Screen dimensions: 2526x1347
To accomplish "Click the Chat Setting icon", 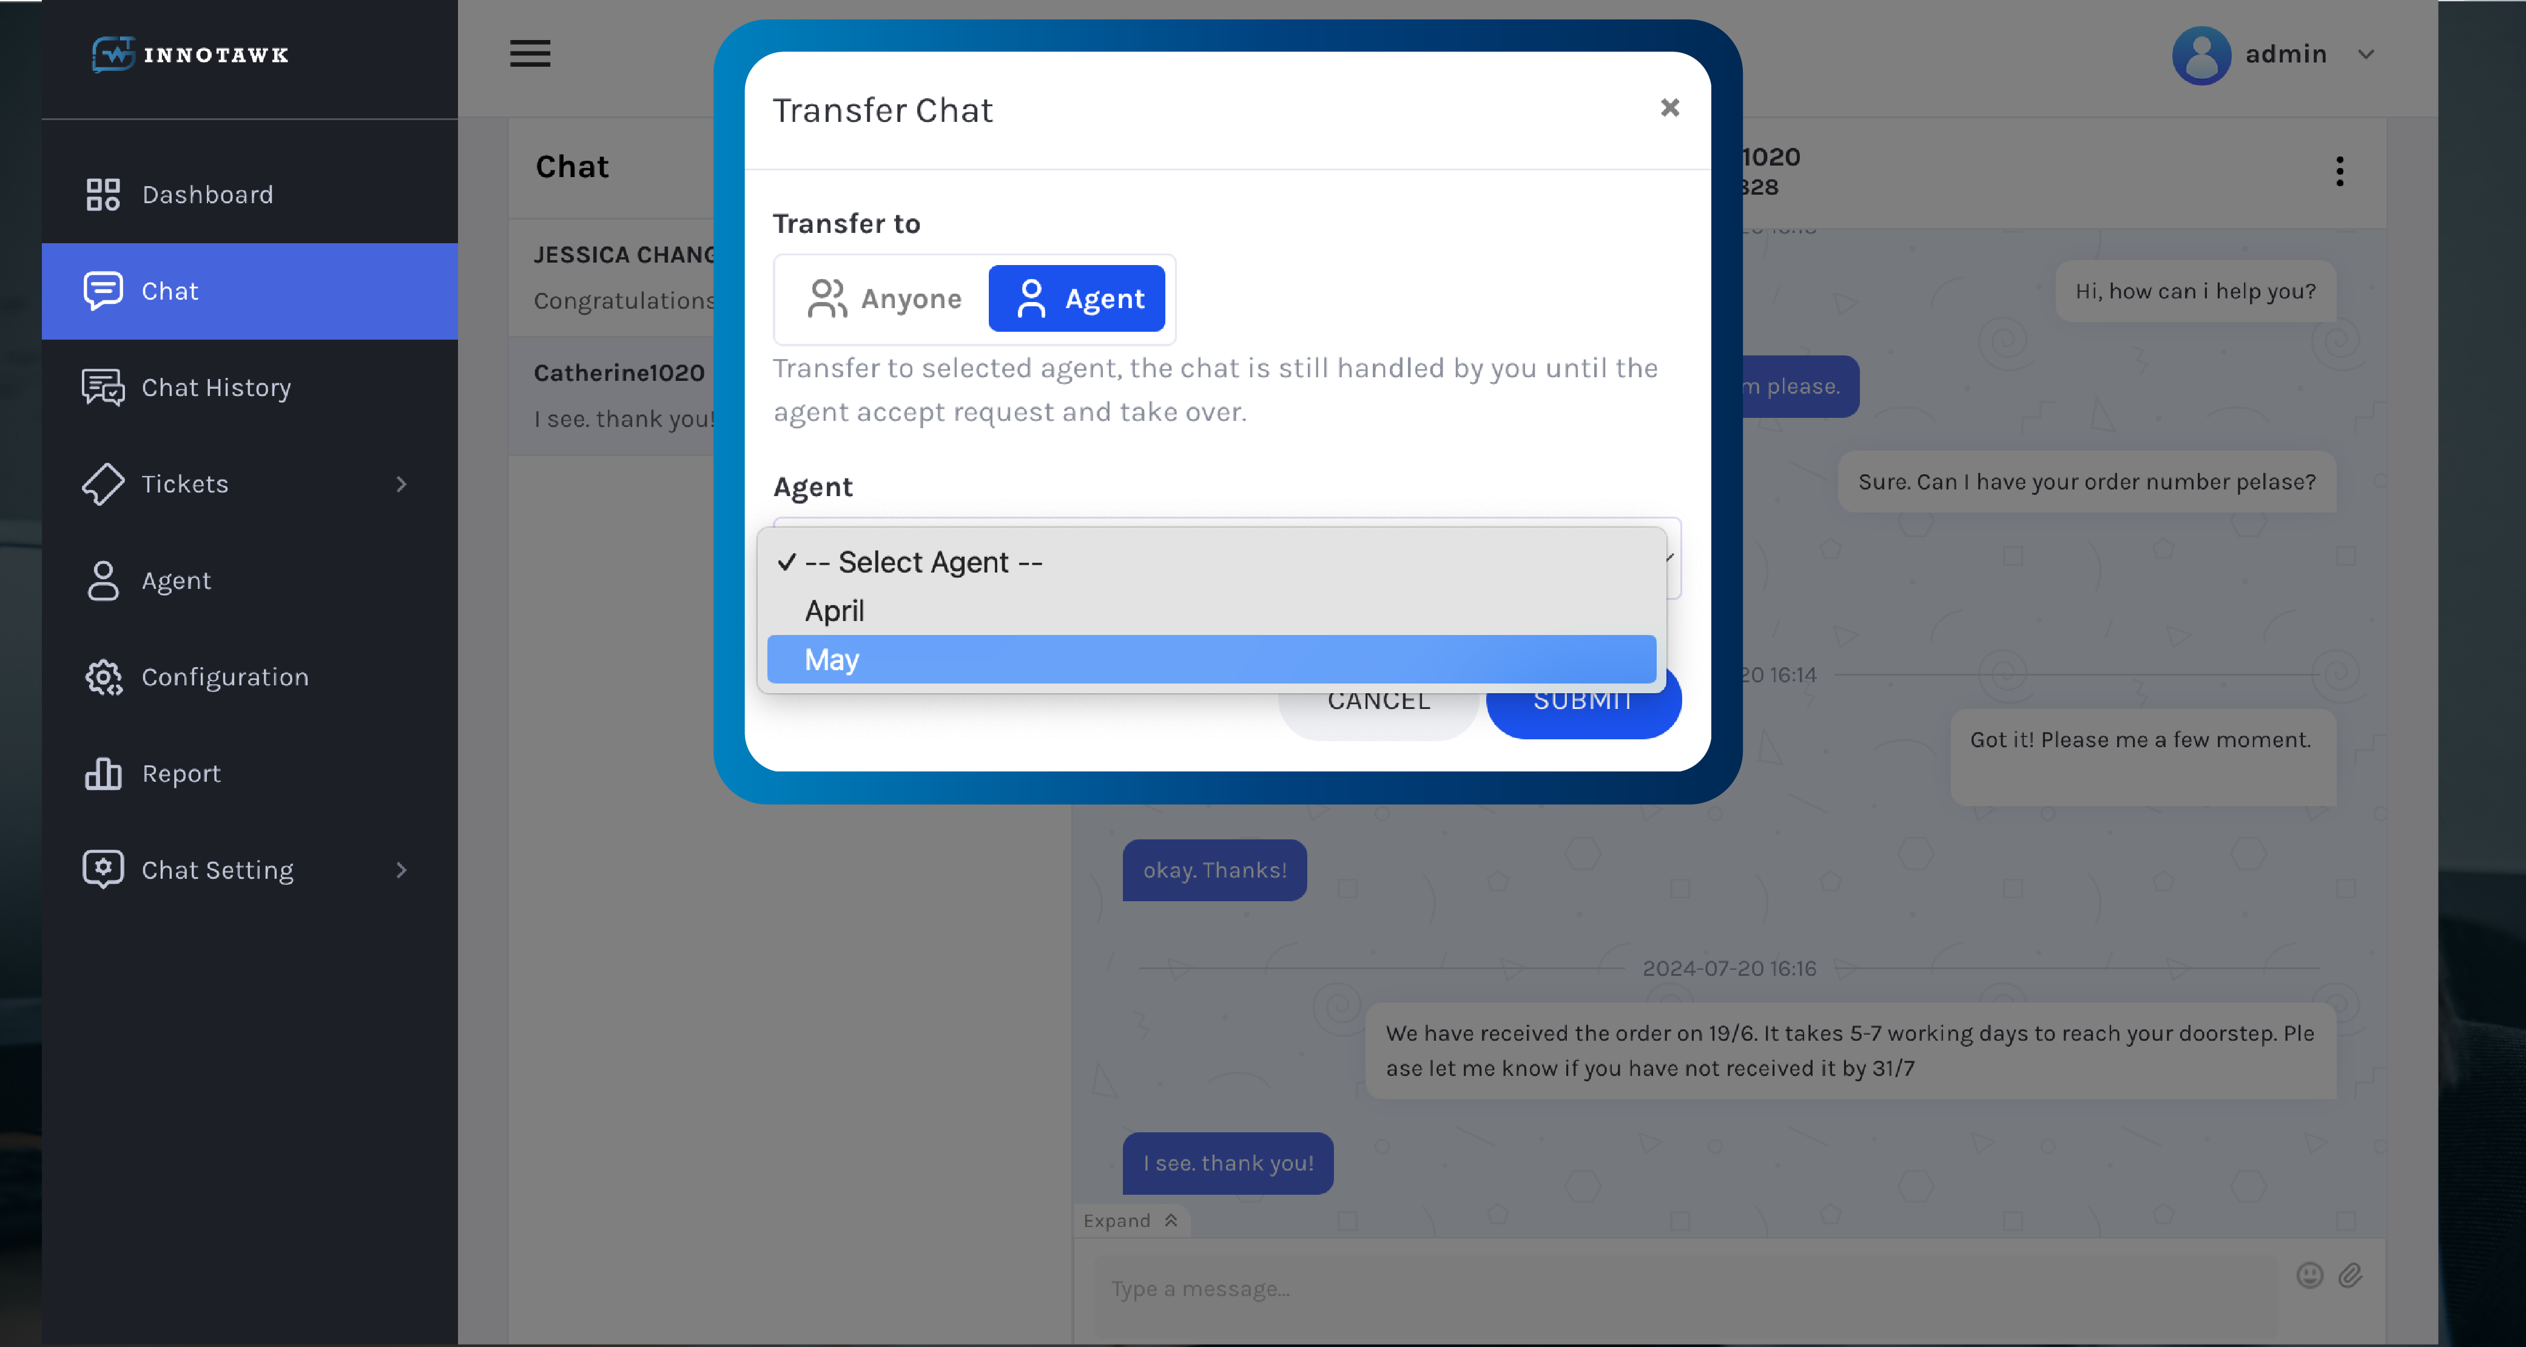I will [x=103, y=870].
